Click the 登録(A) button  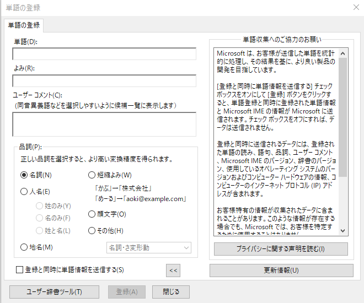[127, 291]
